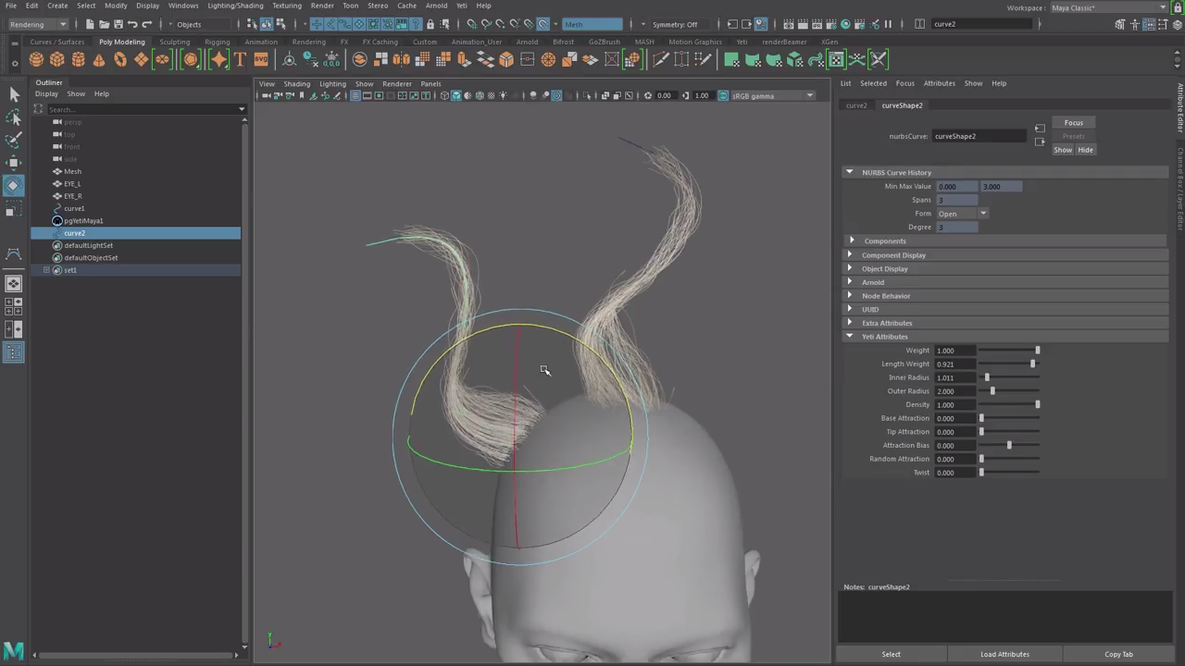Click the Copy Tab button

(1118, 654)
